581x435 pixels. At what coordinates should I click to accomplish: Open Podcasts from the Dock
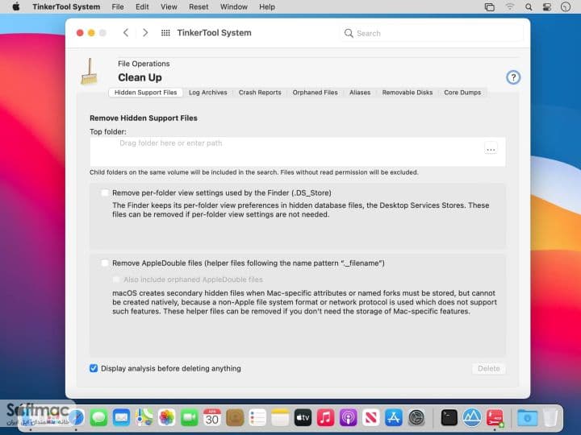(x=348, y=418)
